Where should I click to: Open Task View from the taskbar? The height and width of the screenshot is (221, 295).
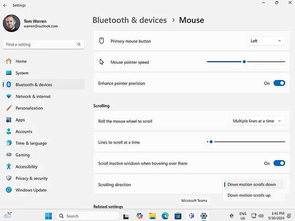[126, 216]
